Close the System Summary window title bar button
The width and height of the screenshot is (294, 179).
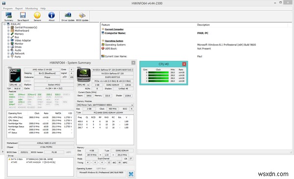(133, 63)
